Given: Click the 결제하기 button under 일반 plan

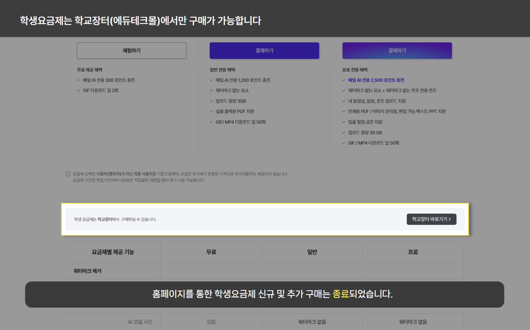Looking at the screenshot, I should [x=264, y=50].
